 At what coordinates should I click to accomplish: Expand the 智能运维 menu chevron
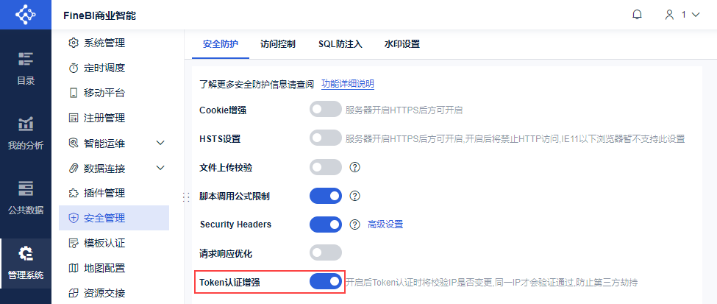pyautogui.click(x=160, y=143)
